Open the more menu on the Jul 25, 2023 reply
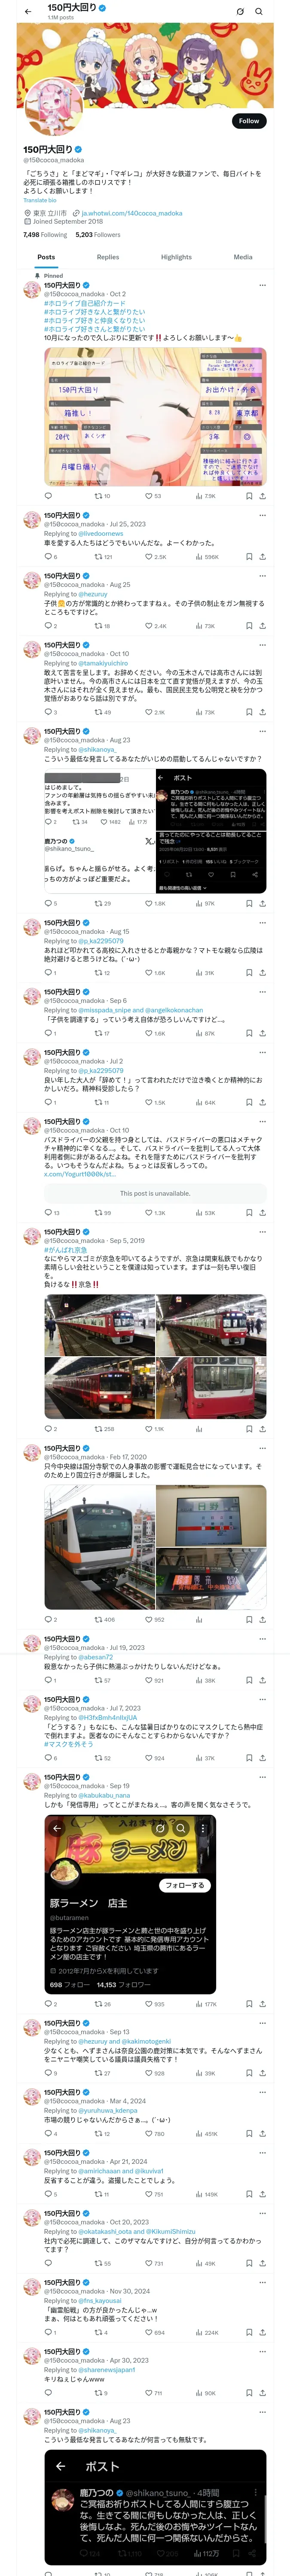Viewport: 290px width, 2576px height. click(x=262, y=516)
